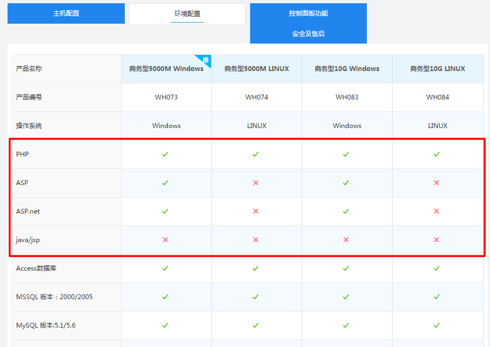The width and height of the screenshot is (490, 347).
Task: Open the 安全及售后 section
Action: tap(308, 34)
